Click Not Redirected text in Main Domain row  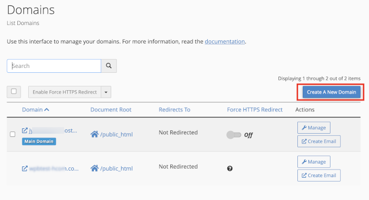pyautogui.click(x=178, y=133)
